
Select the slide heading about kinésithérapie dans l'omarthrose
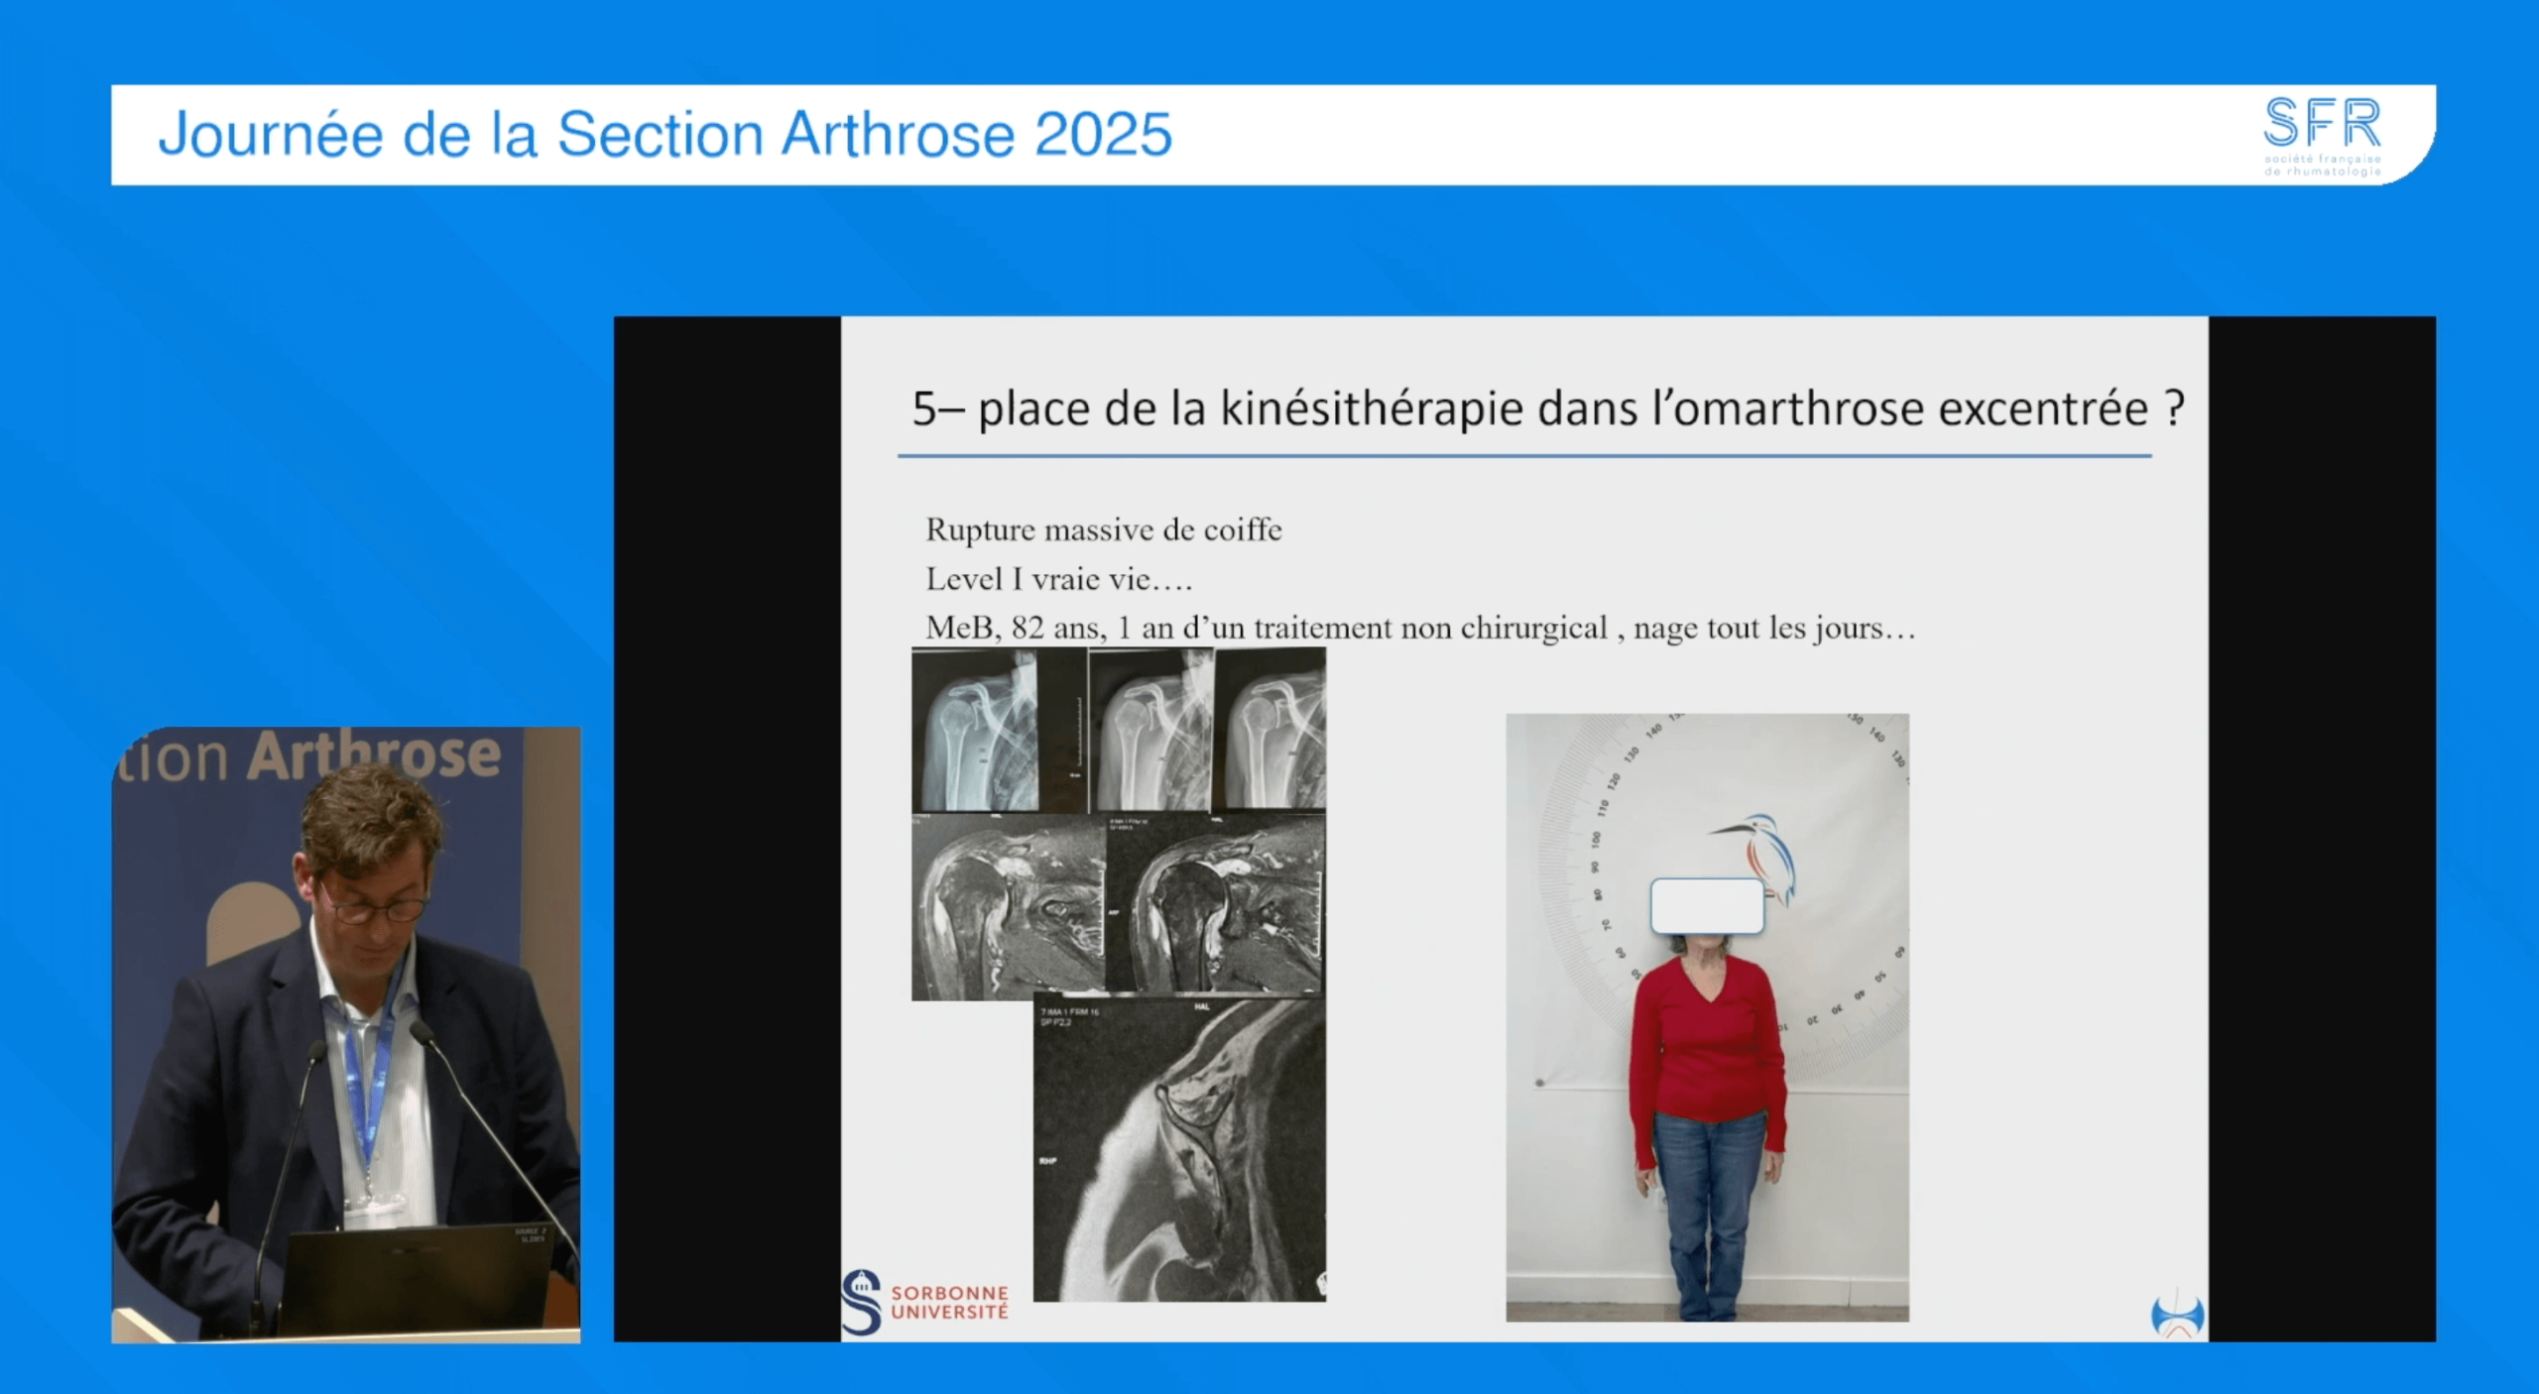(1543, 407)
